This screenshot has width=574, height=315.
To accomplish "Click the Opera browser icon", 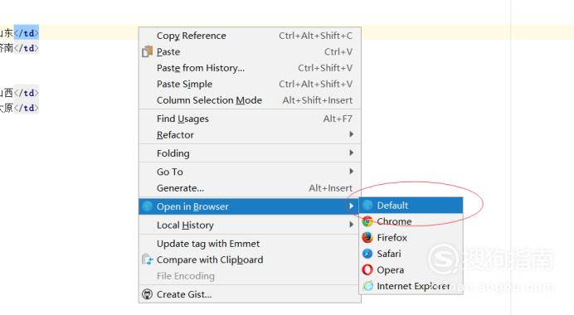I will (367, 269).
